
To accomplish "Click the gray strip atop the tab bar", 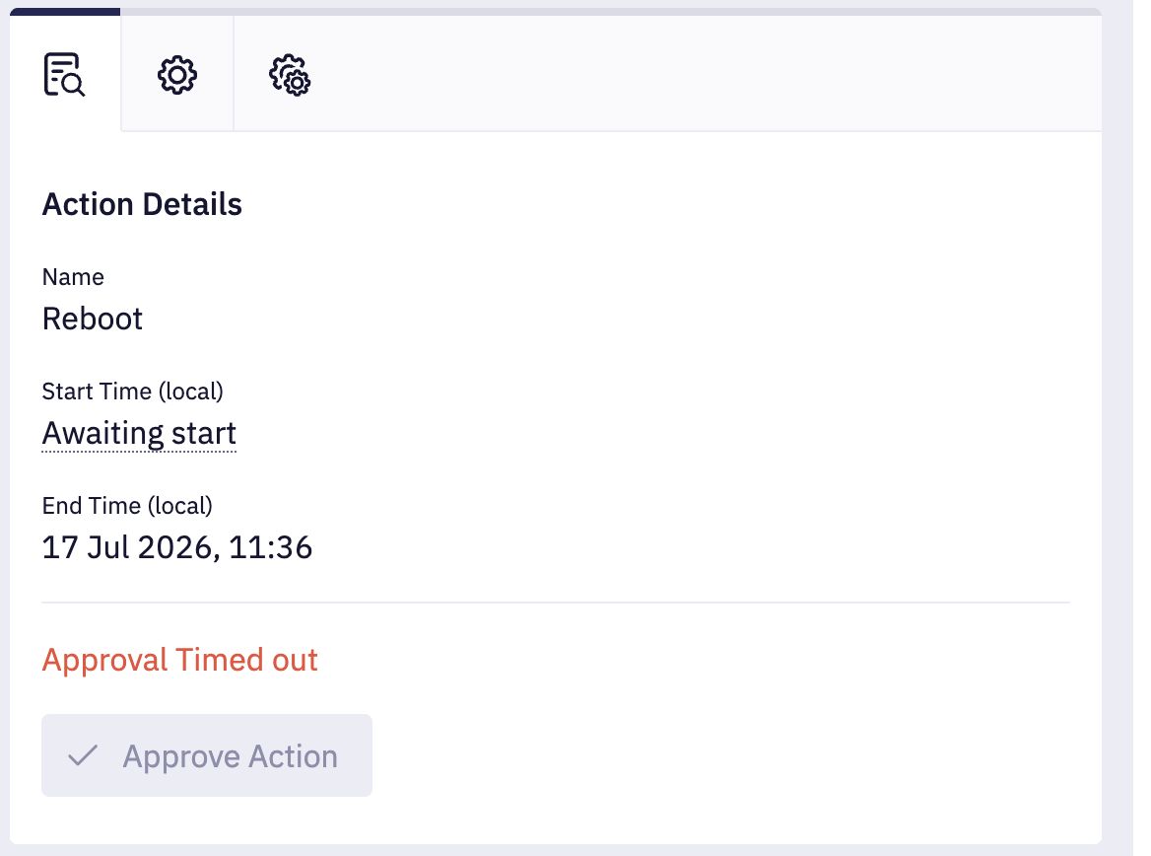I will click(611, 12).
